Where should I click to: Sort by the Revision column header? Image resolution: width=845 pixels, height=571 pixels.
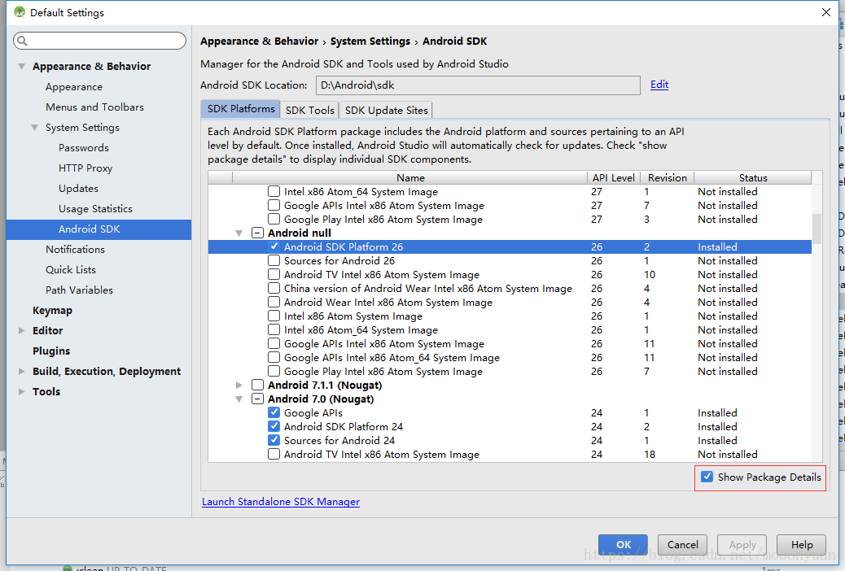tap(668, 178)
